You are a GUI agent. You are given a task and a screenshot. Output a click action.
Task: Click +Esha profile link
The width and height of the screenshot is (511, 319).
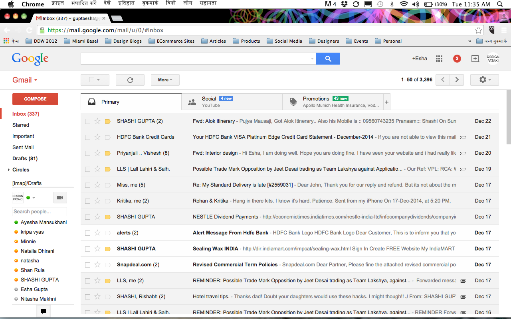pyautogui.click(x=420, y=59)
